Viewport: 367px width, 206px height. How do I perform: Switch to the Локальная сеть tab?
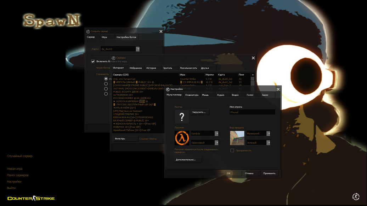point(188,68)
